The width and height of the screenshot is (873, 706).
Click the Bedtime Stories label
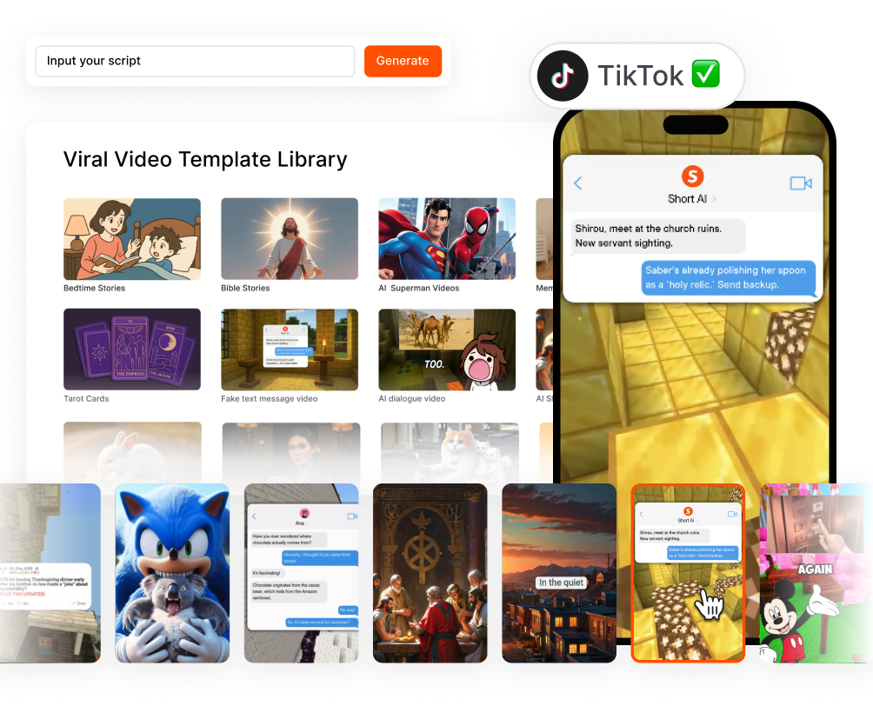pyautogui.click(x=94, y=288)
